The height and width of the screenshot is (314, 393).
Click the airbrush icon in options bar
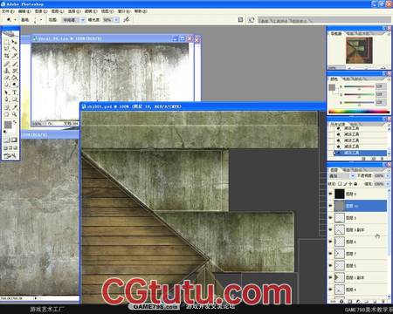click(x=126, y=20)
